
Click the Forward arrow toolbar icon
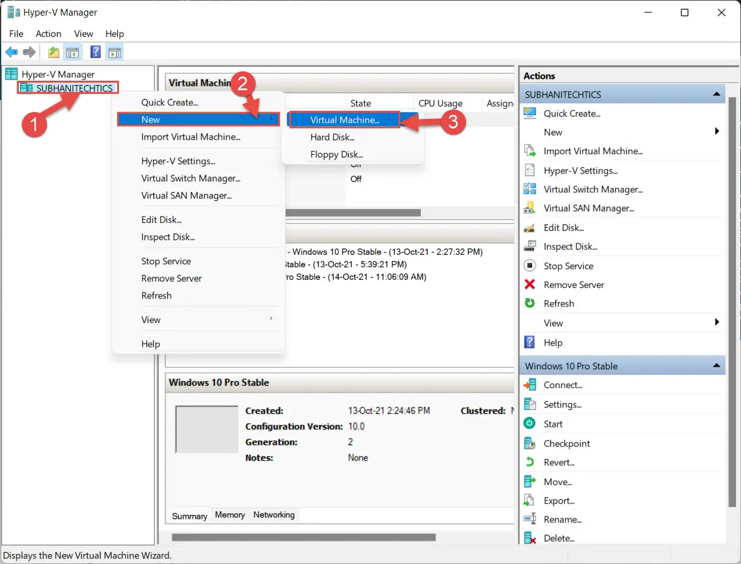coord(29,52)
